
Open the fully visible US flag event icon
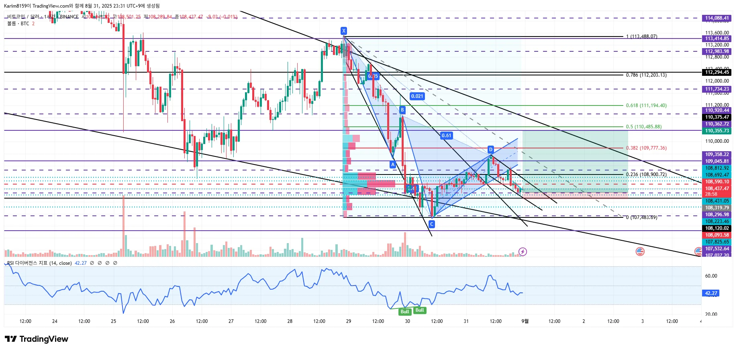point(640,252)
